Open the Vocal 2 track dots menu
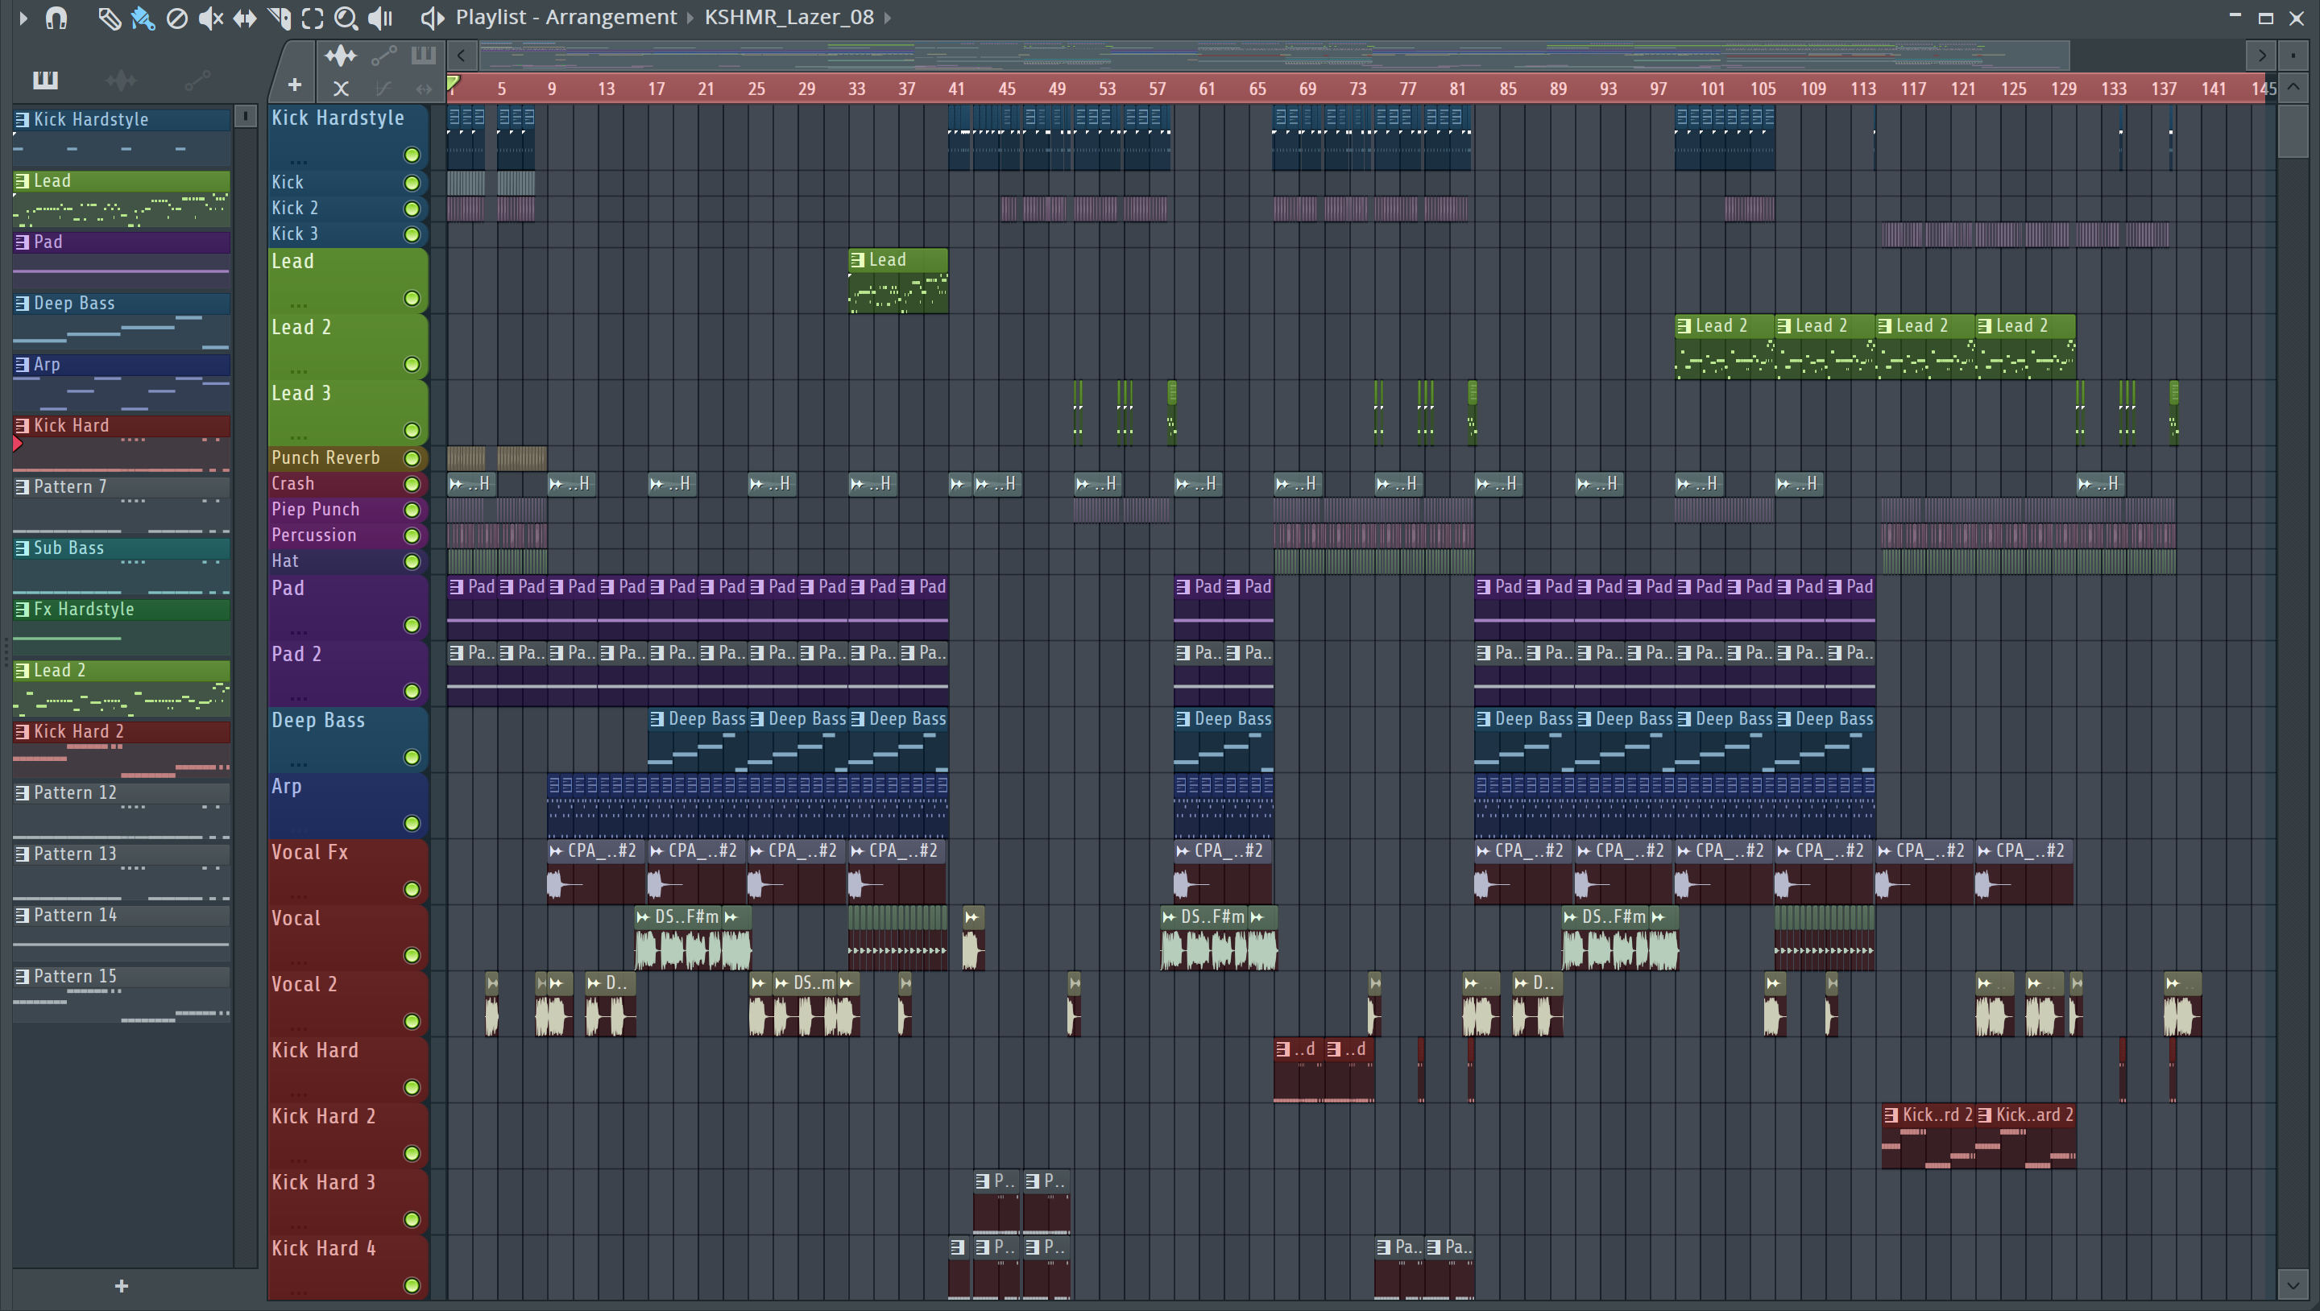 pyautogui.click(x=299, y=1028)
